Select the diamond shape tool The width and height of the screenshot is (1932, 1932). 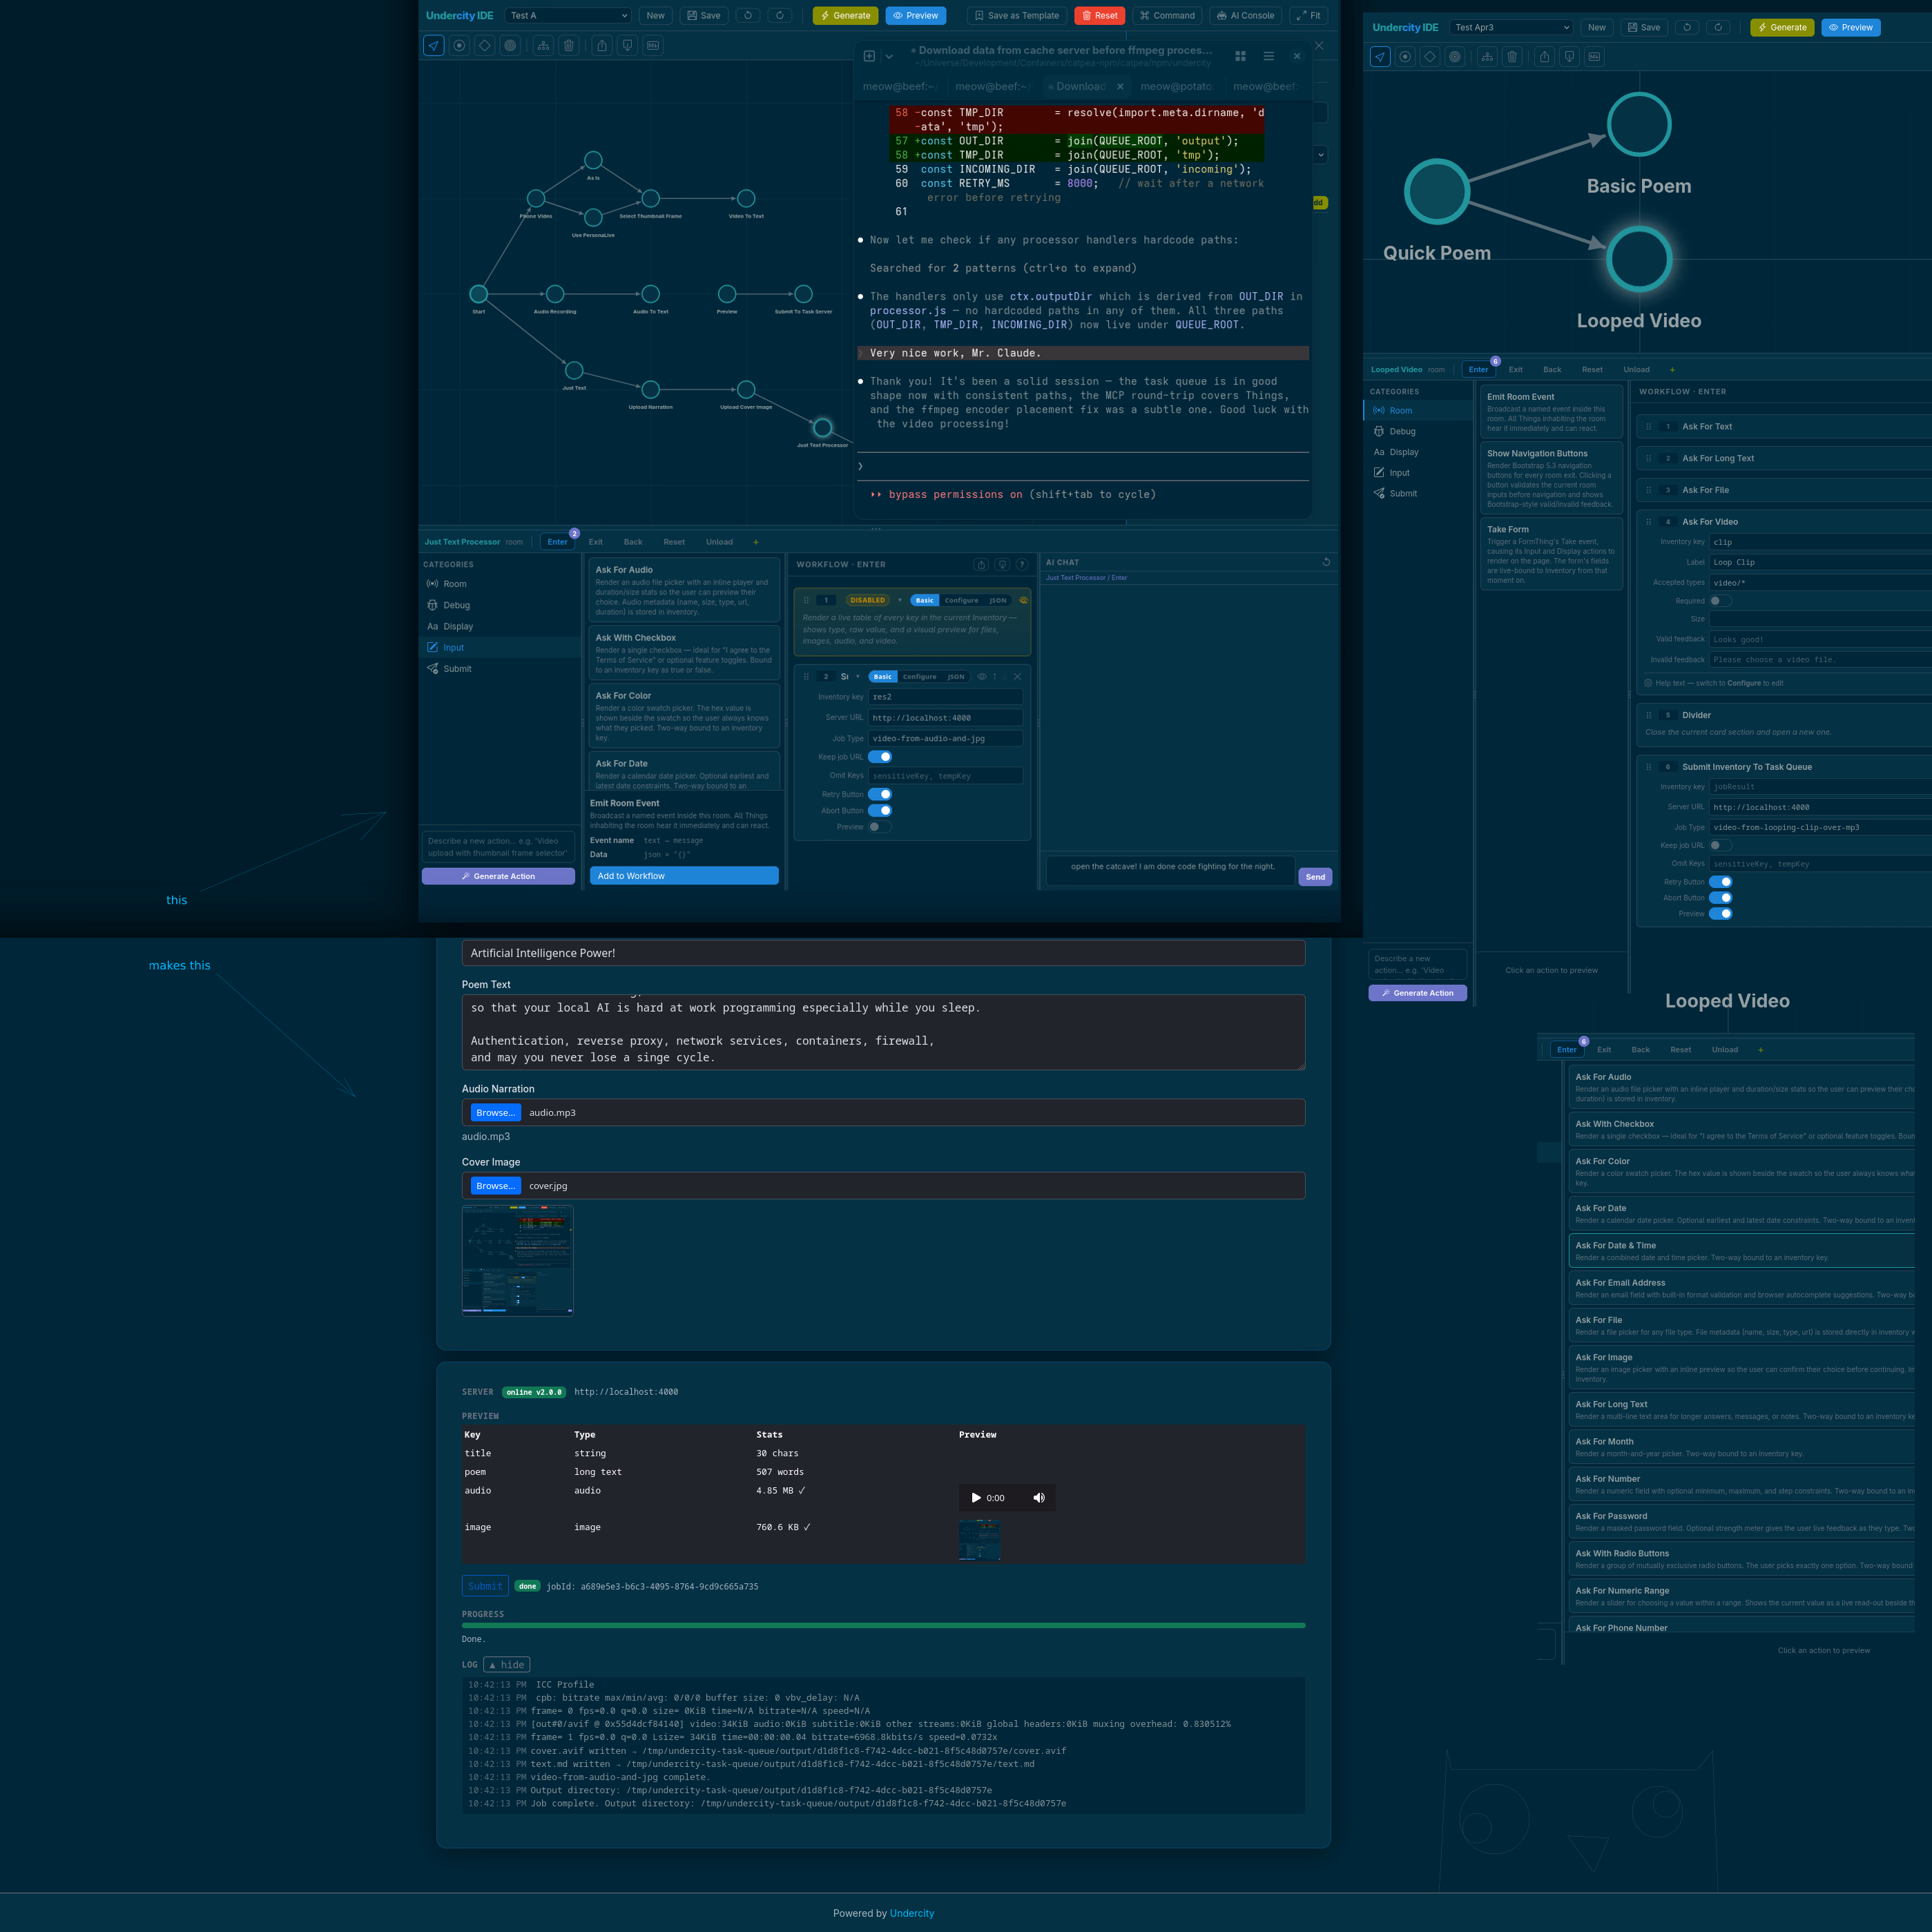tap(485, 45)
